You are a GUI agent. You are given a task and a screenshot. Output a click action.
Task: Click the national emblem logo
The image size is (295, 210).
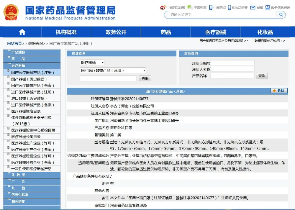coord(11,12)
